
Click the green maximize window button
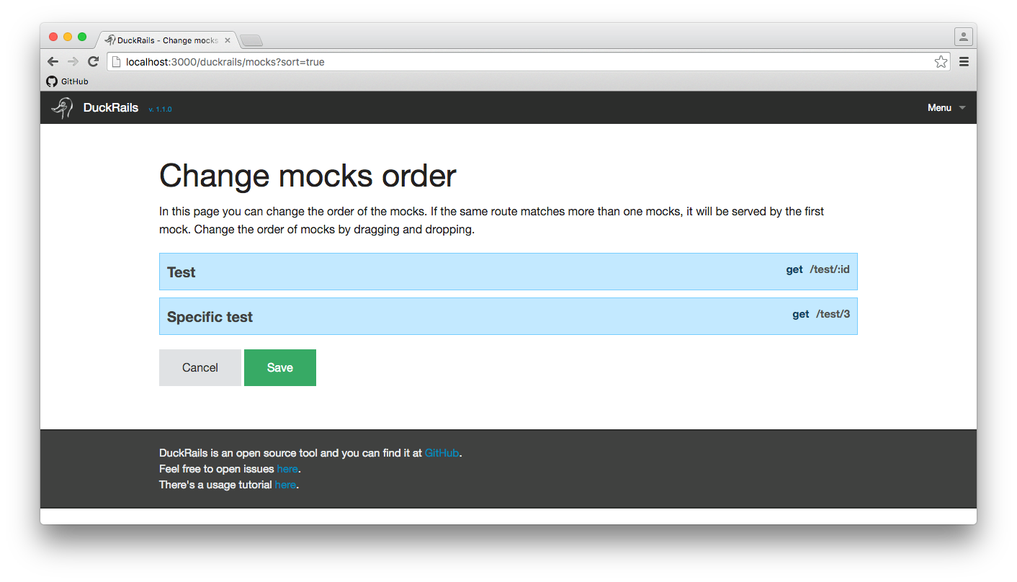[x=82, y=37]
